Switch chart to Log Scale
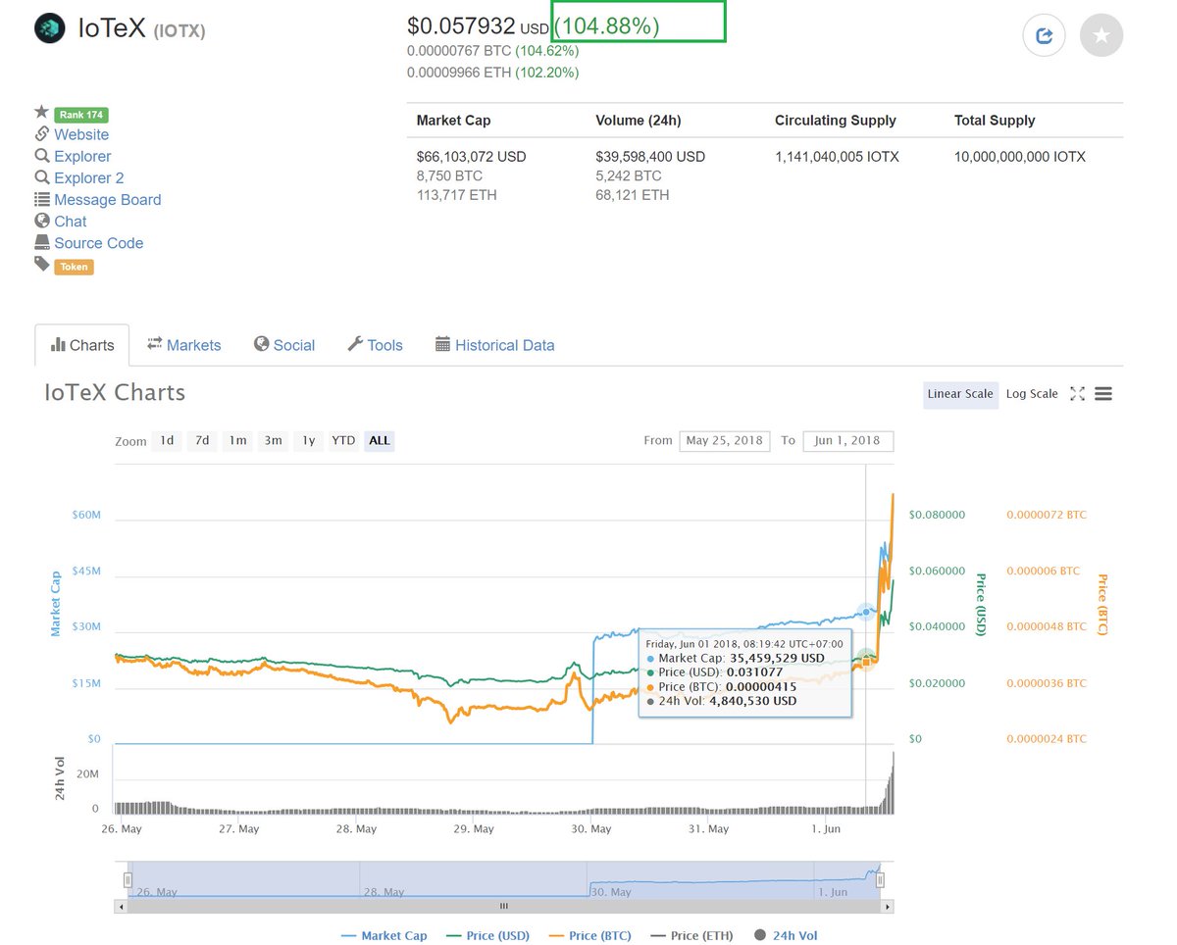Viewport: 1177px width, 945px height. click(1032, 394)
